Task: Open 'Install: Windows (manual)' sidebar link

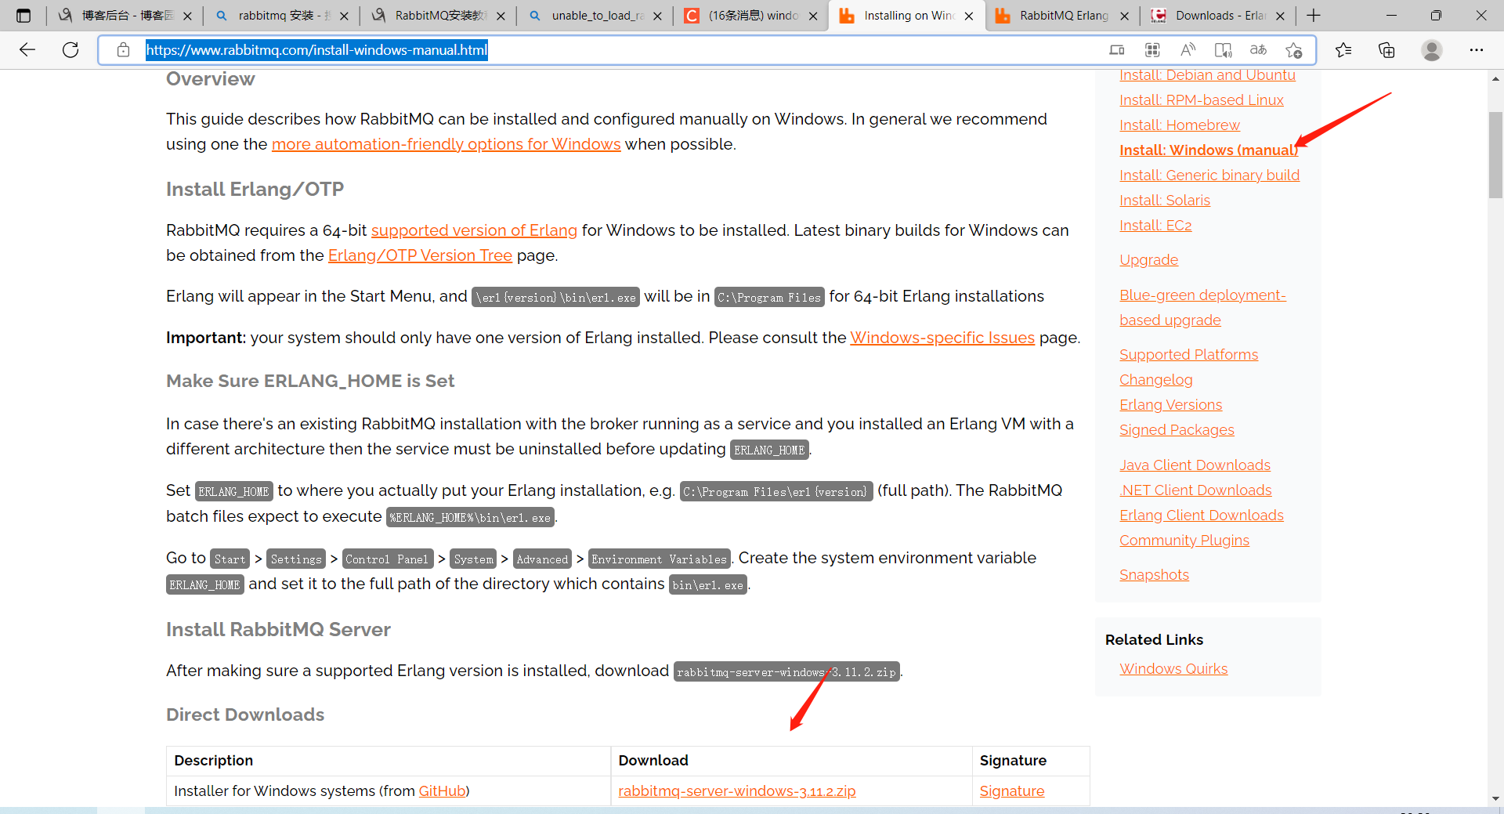Action: coord(1208,150)
